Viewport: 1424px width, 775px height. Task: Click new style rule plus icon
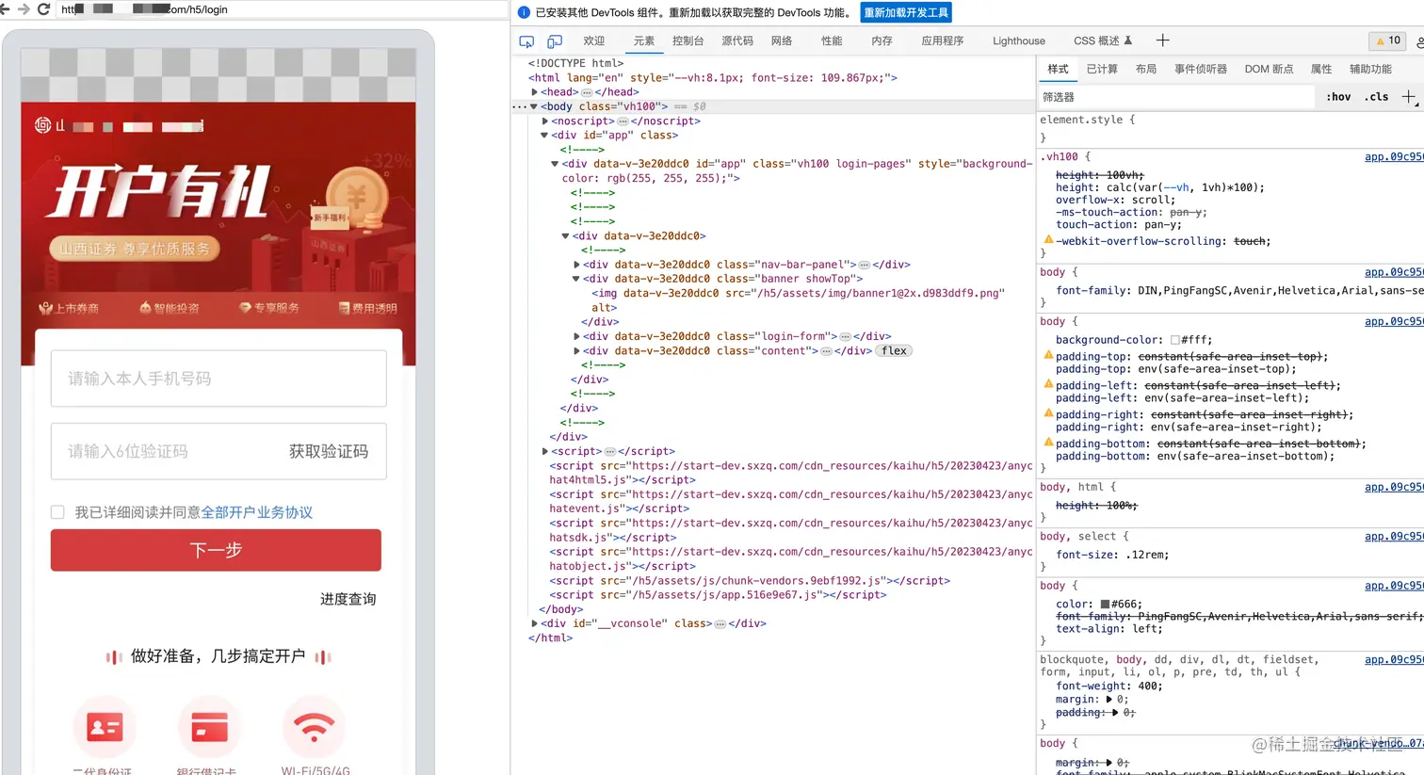pyautogui.click(x=1409, y=97)
